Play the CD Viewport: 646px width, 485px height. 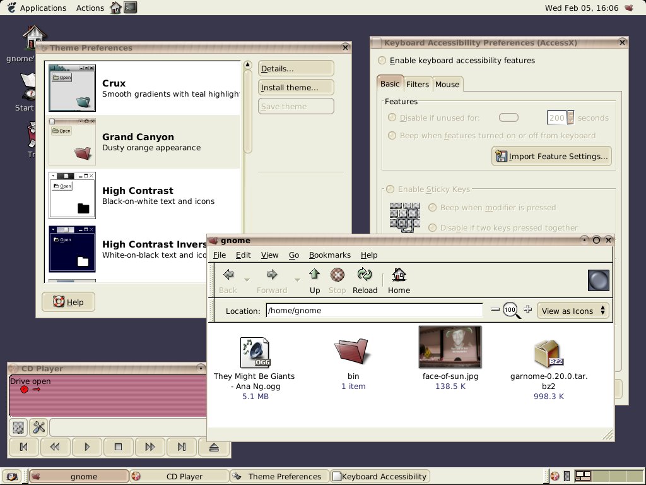[x=86, y=446]
